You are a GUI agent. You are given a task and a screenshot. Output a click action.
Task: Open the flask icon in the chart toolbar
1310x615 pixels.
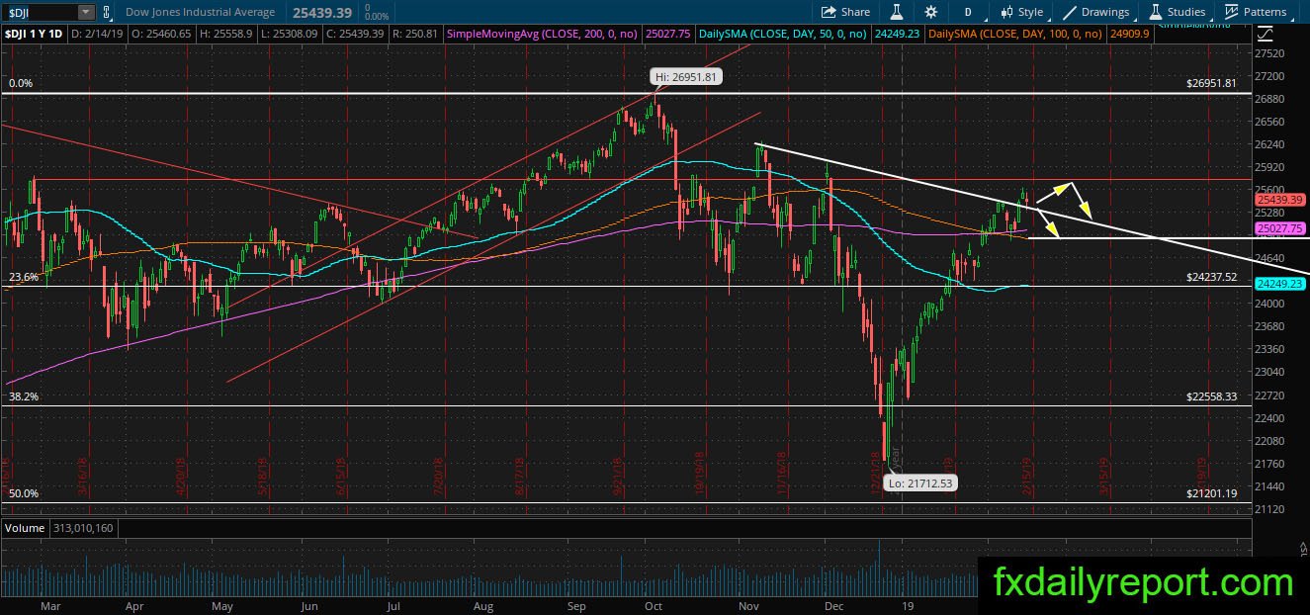897,12
